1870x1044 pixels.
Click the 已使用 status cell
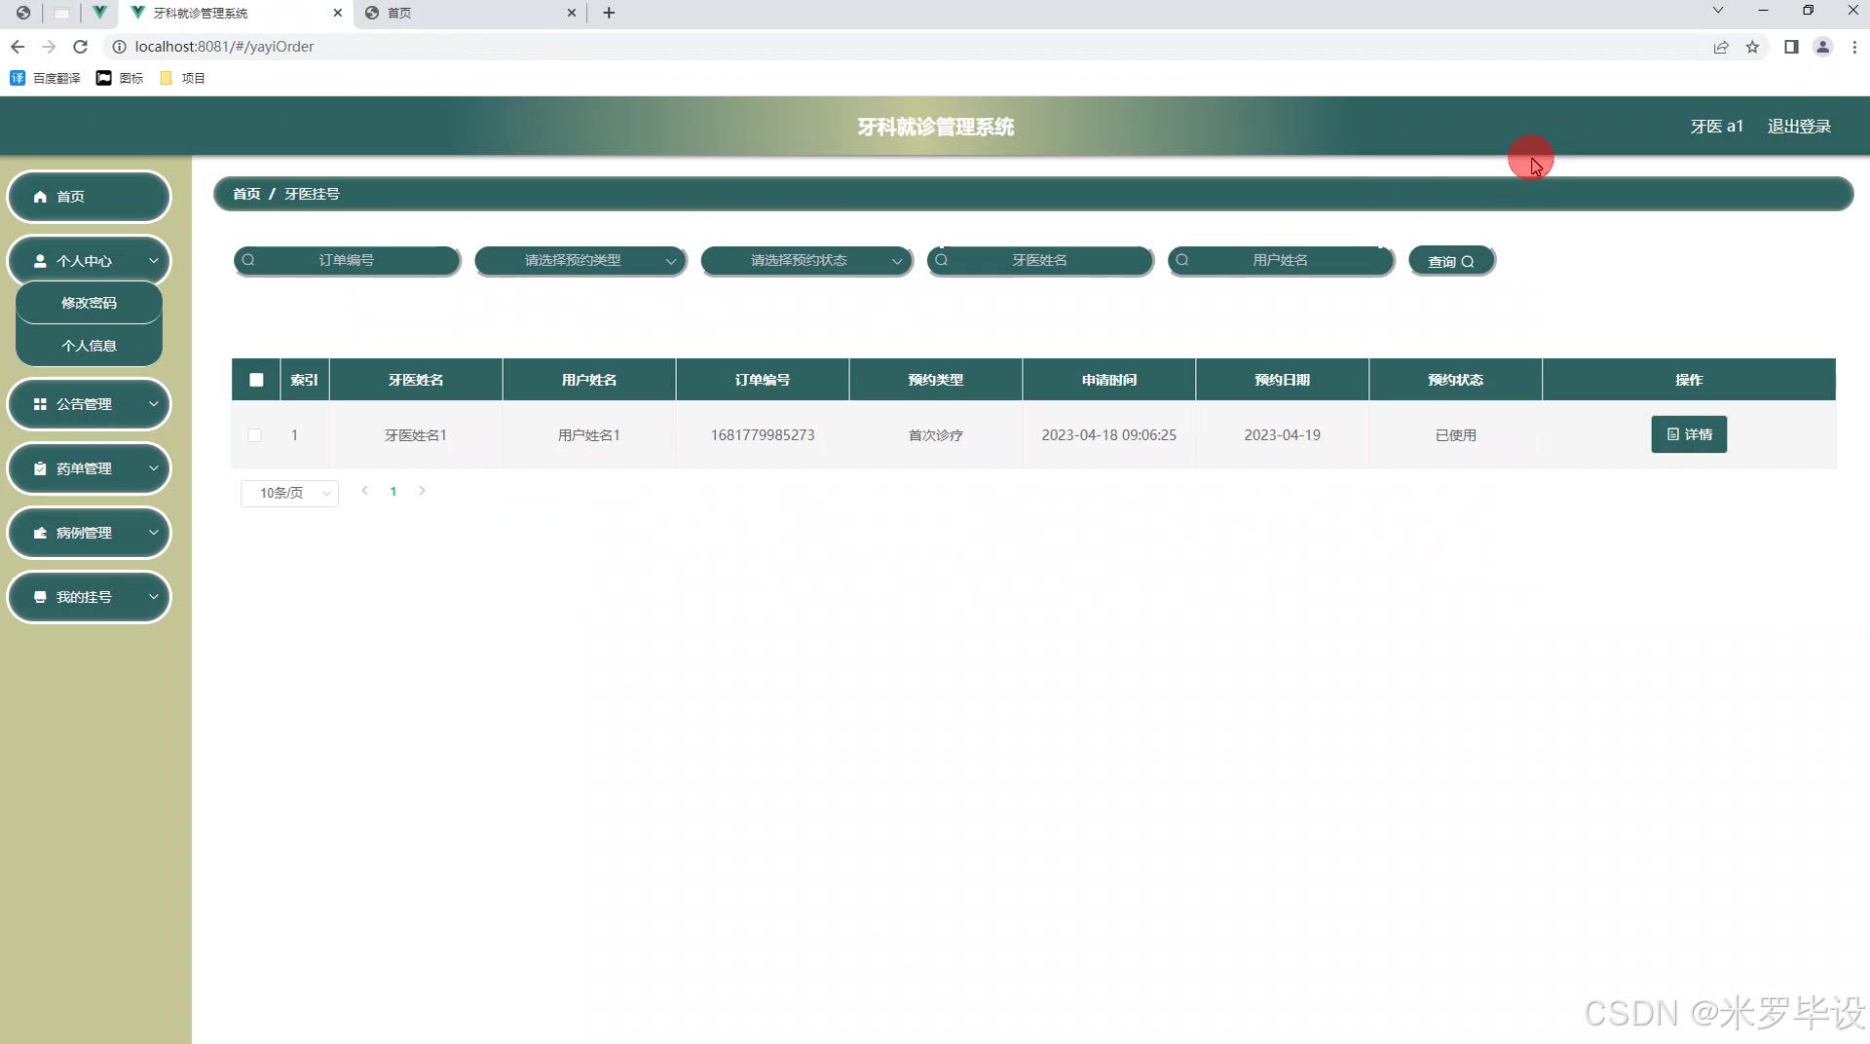(x=1455, y=435)
